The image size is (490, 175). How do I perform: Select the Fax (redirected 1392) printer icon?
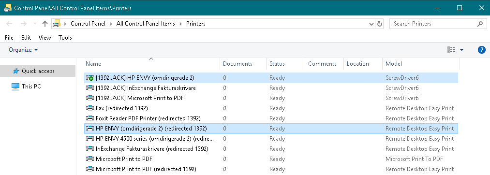(89, 108)
